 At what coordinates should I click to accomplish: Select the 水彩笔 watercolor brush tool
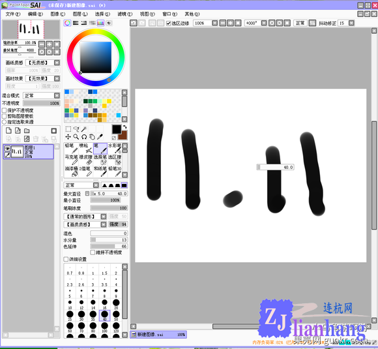pyautogui.click(x=115, y=148)
